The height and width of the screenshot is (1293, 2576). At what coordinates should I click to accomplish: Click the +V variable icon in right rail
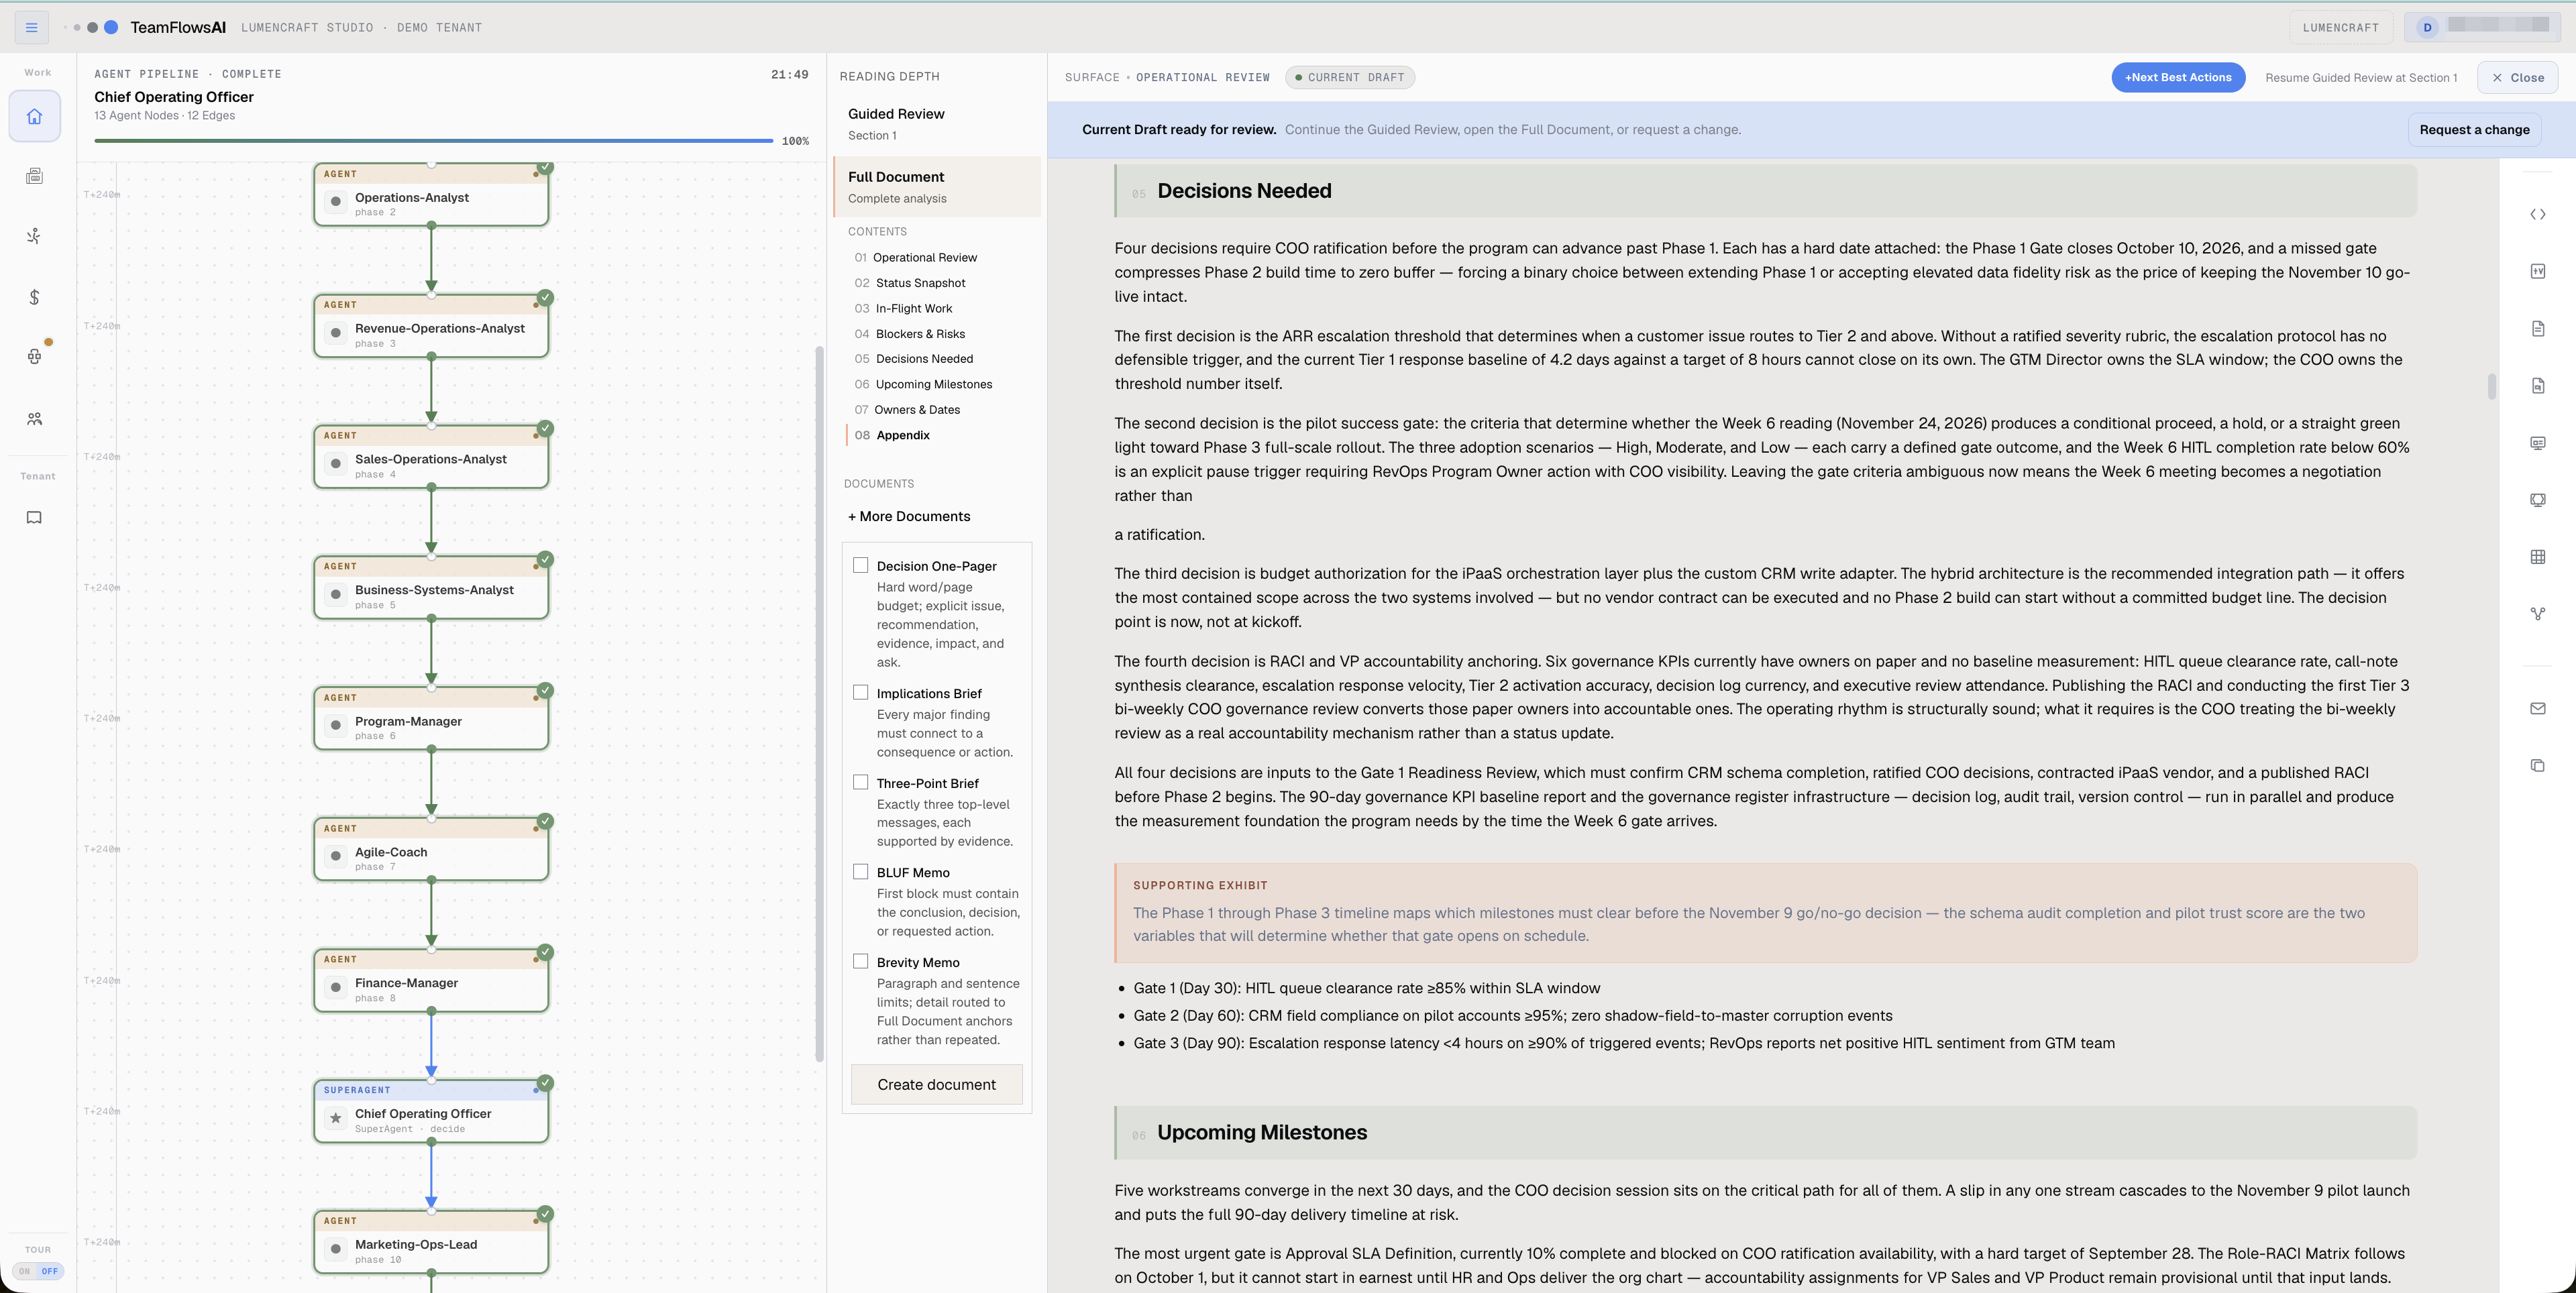[2537, 271]
